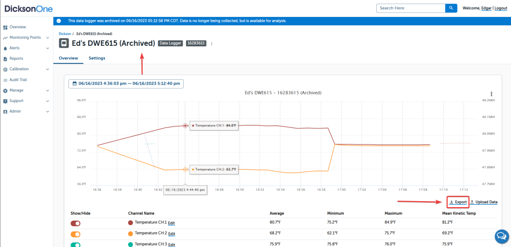Open device title kebab menu
This screenshot has height=247, width=511.
click(212, 44)
